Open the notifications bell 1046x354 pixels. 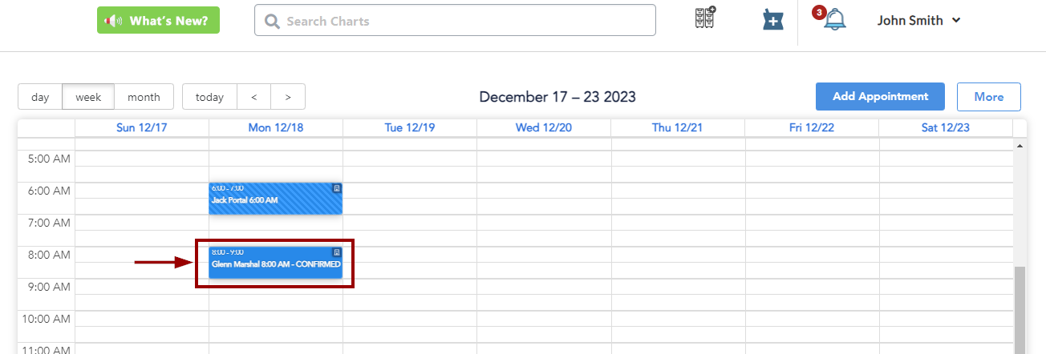point(834,20)
